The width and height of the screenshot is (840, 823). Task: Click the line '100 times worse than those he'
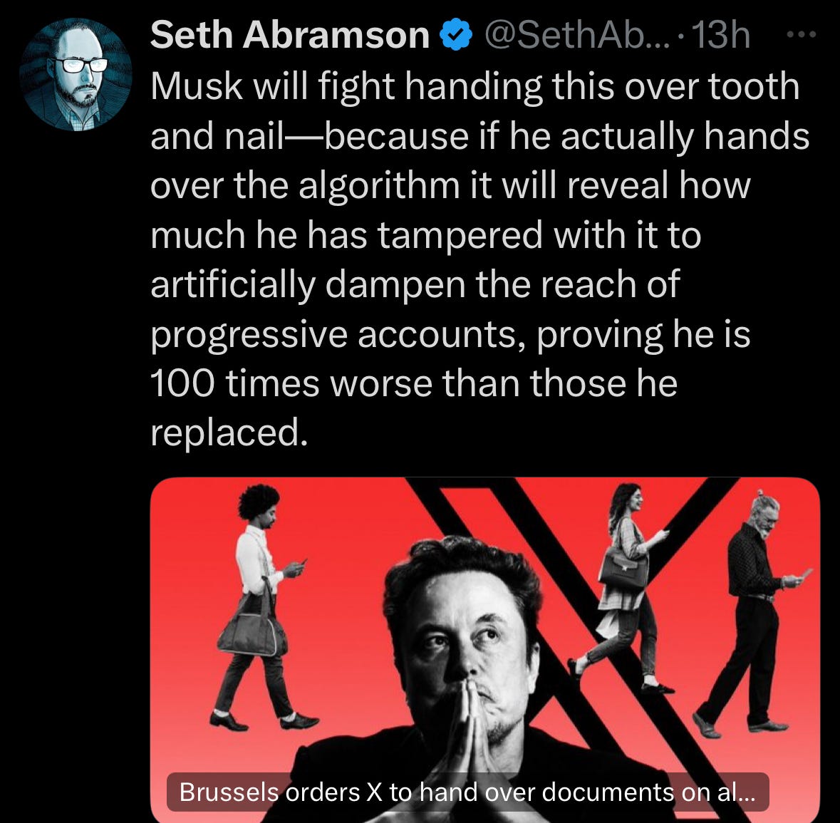click(413, 383)
